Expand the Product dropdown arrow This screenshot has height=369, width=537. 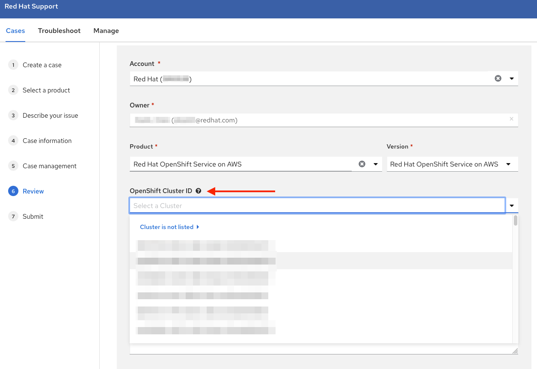coord(376,164)
